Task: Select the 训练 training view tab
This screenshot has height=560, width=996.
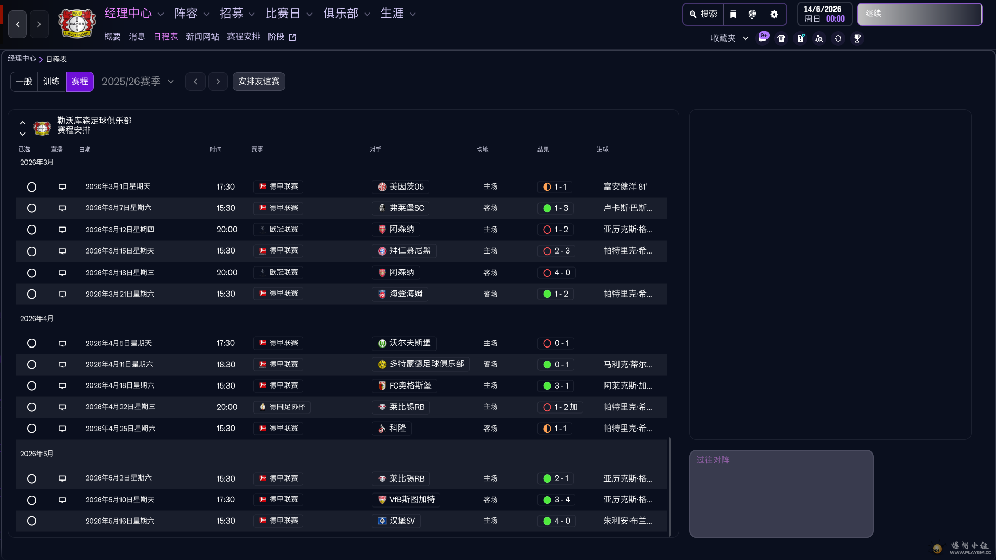Action: click(x=51, y=82)
